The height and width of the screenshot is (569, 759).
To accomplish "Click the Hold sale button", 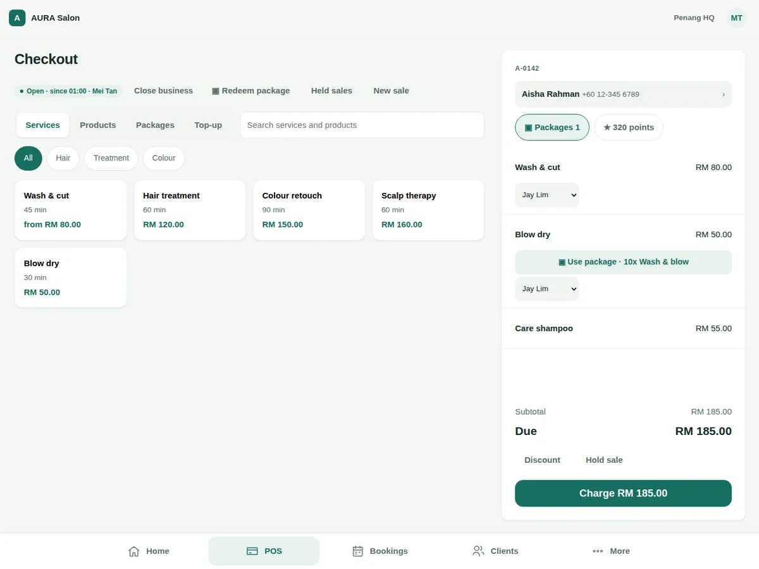I will [x=604, y=460].
